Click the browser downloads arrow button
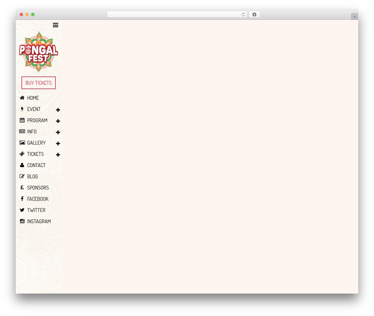This screenshot has height=316, width=374. point(254,15)
